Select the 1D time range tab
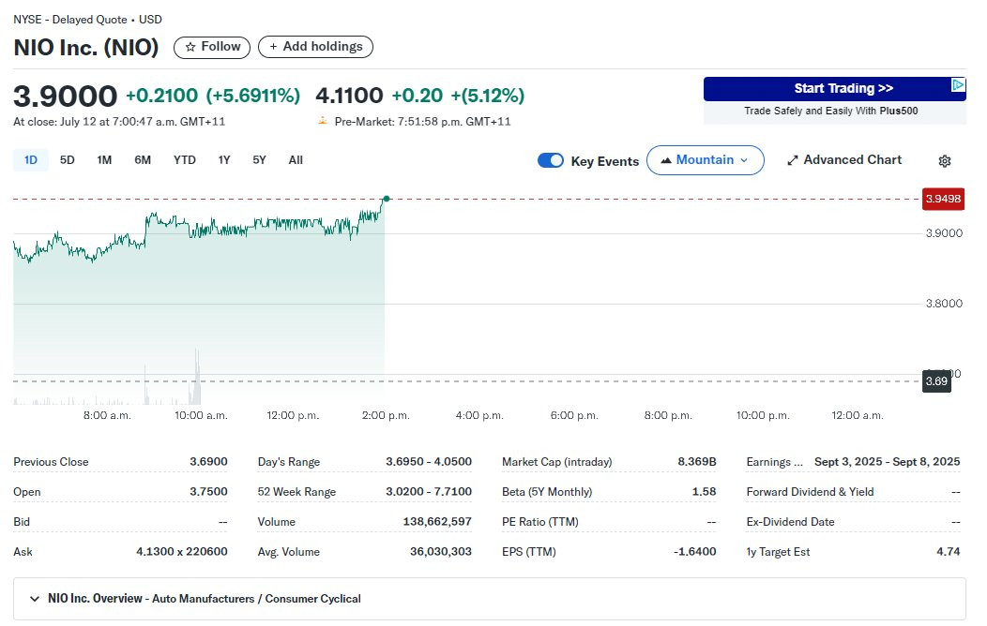Screen dimensions: 987x626 point(31,160)
